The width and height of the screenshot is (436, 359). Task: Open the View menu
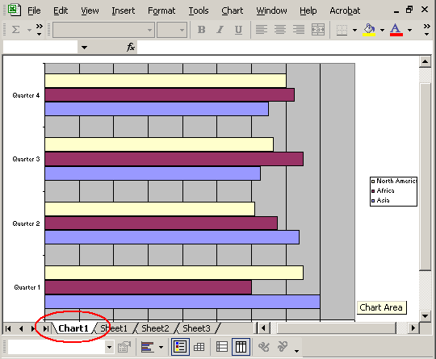click(x=90, y=10)
